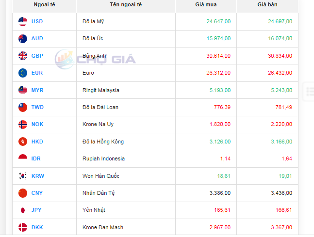The height and width of the screenshot is (237, 314).
Task: Open the IDR currency code link
Action: pos(37,158)
